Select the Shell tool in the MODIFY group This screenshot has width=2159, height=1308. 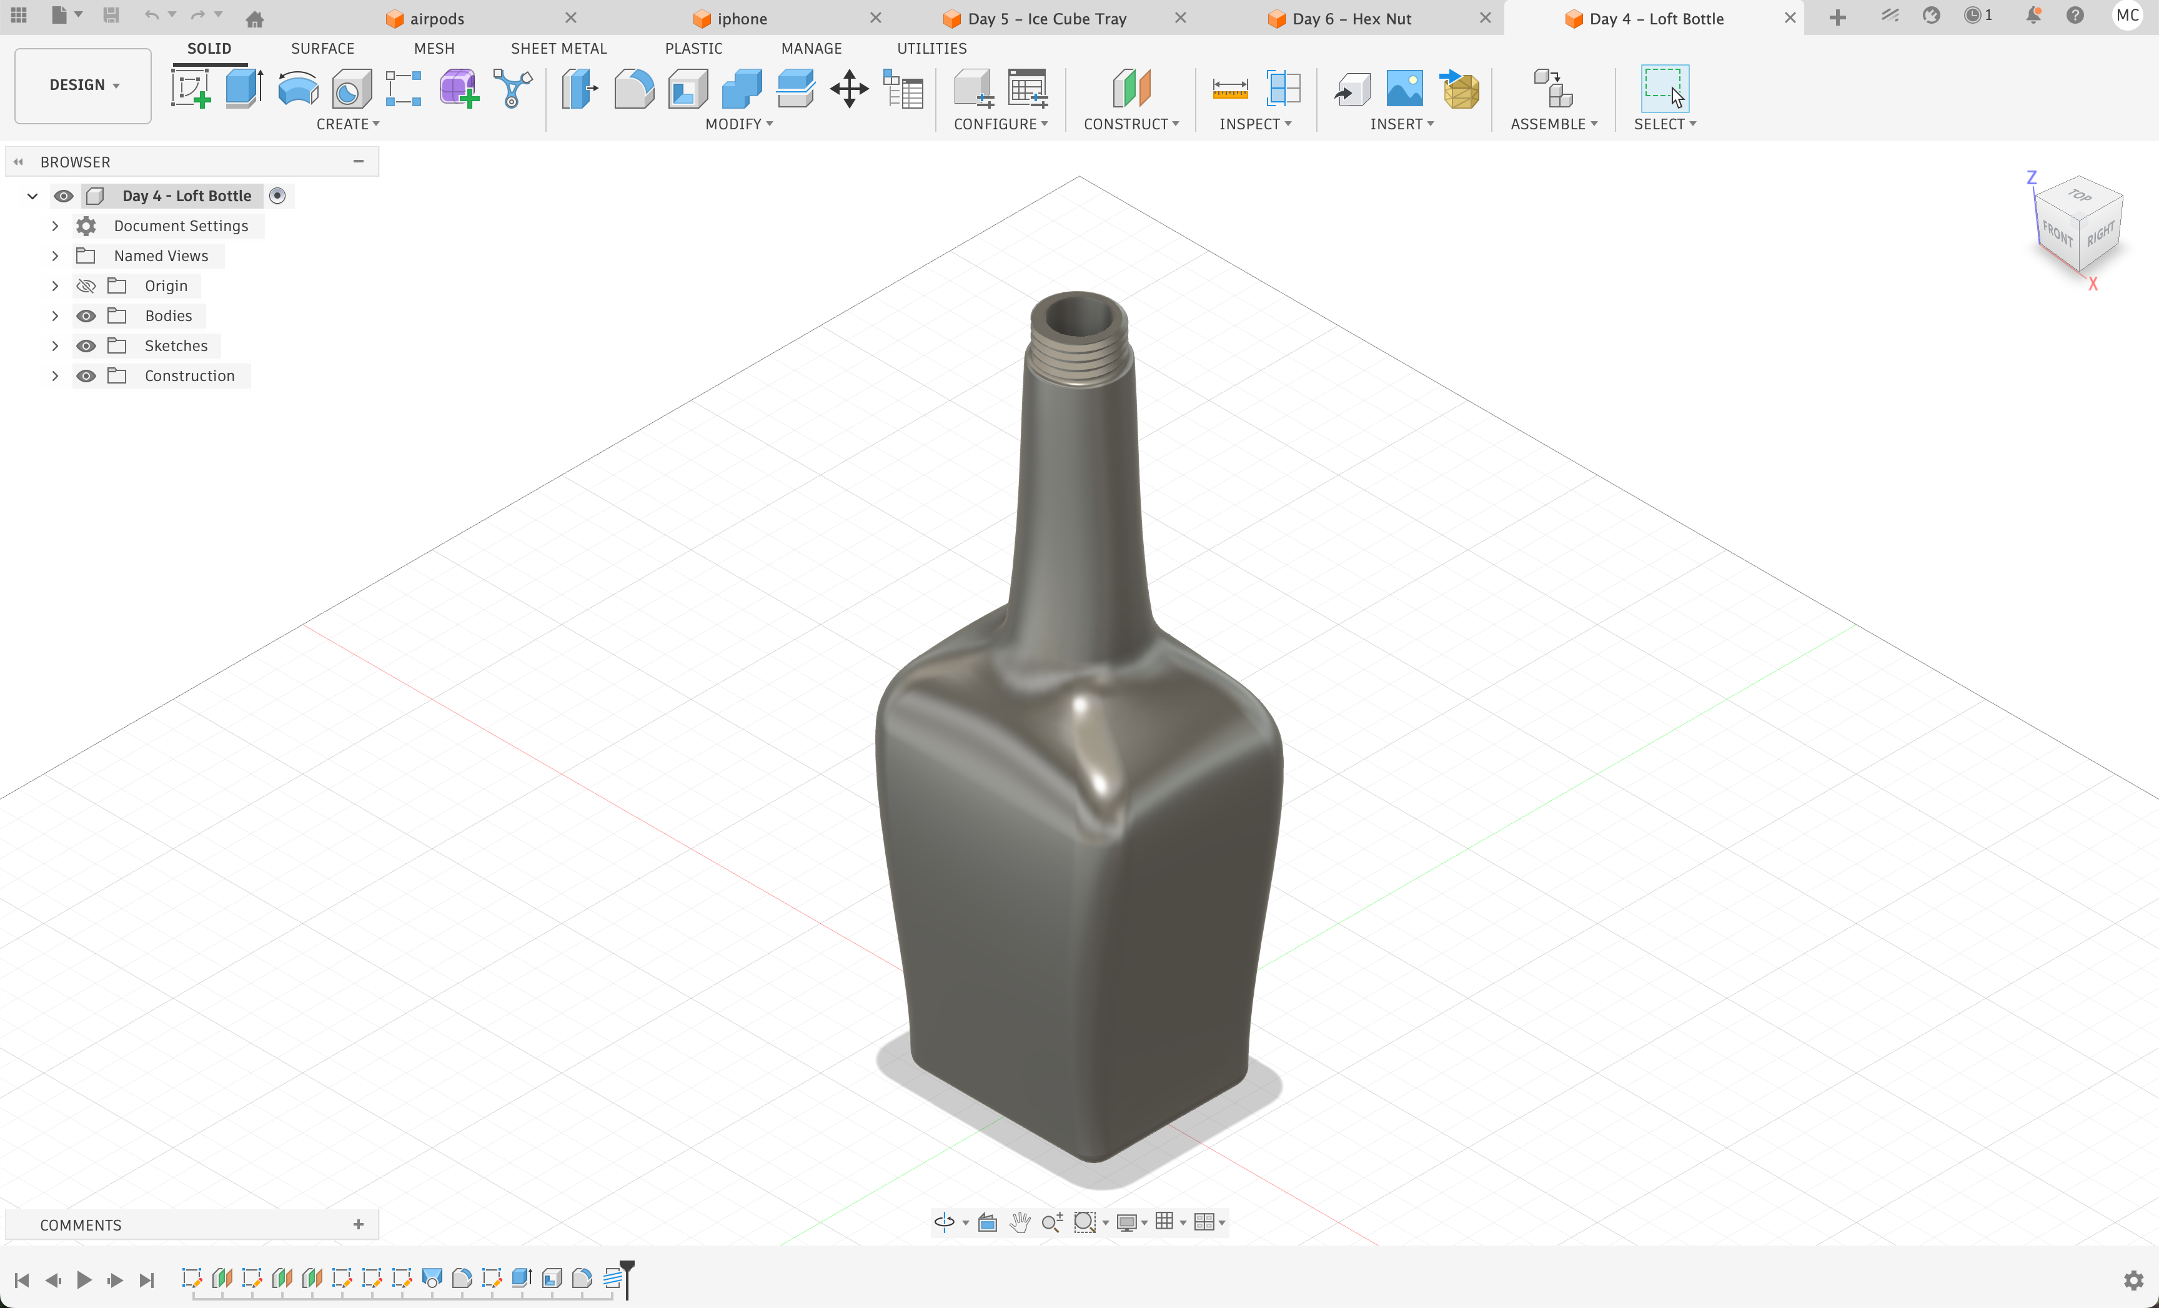point(688,89)
